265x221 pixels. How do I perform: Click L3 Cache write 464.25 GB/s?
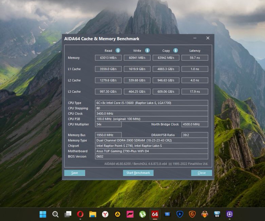coord(137,91)
